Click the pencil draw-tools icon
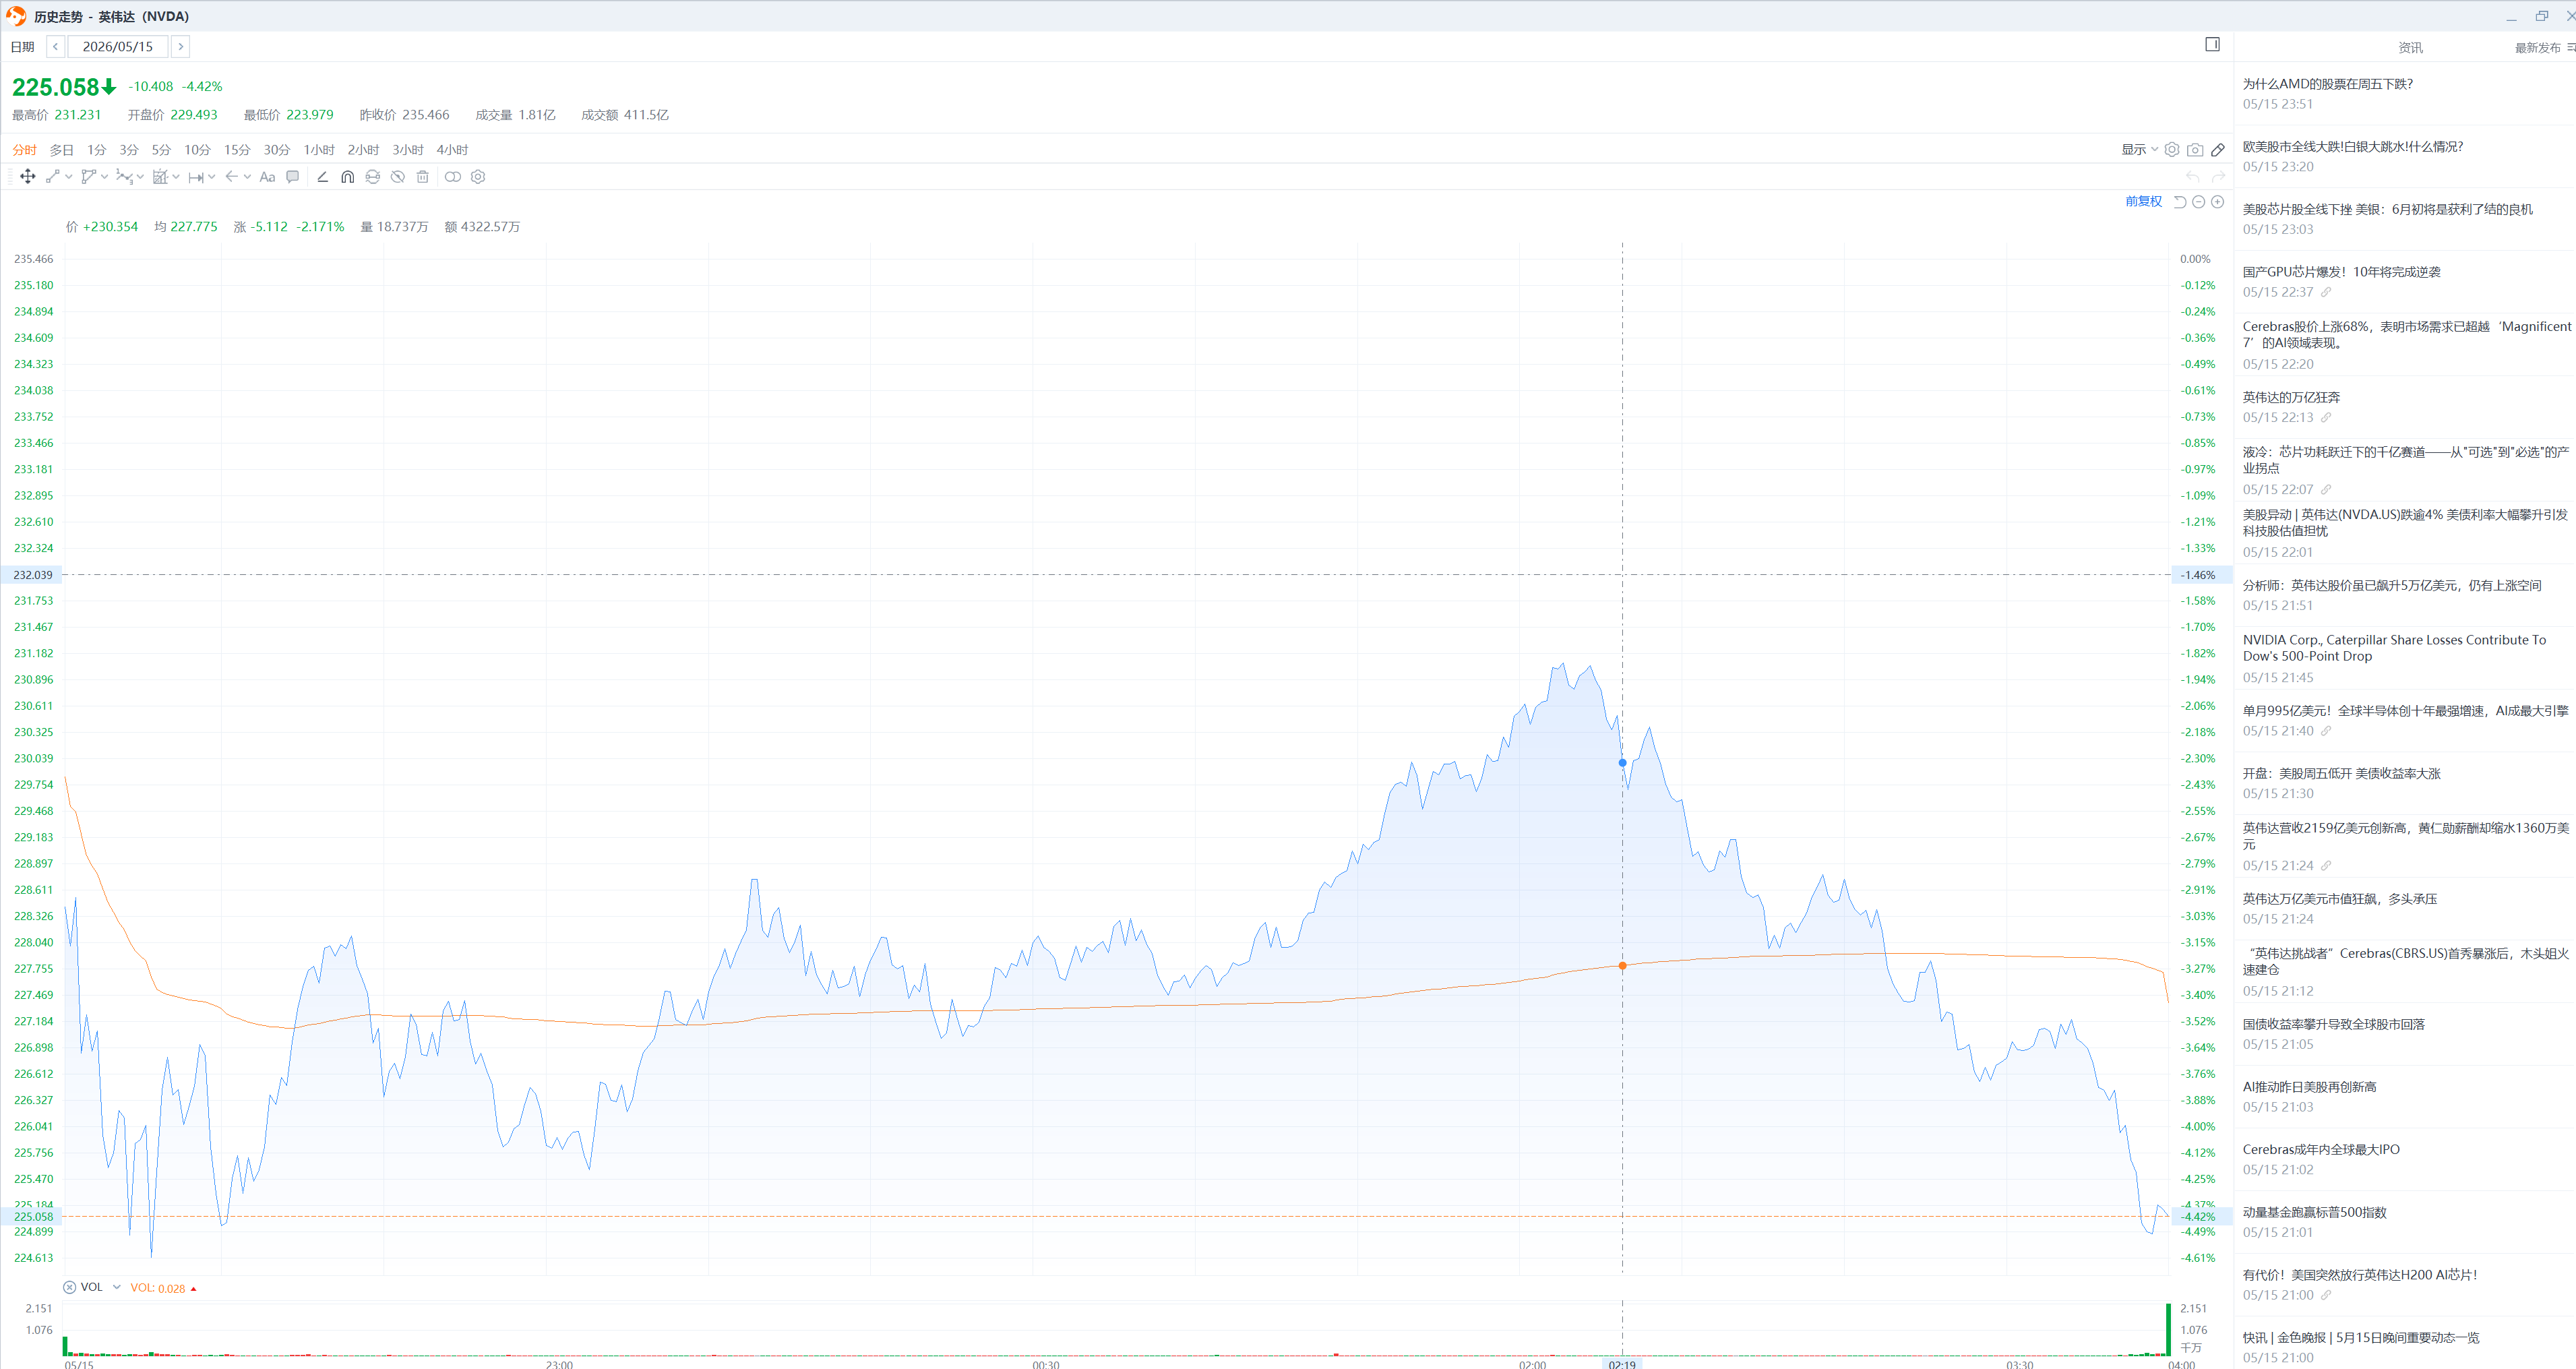2576x1369 pixels. [2218, 150]
